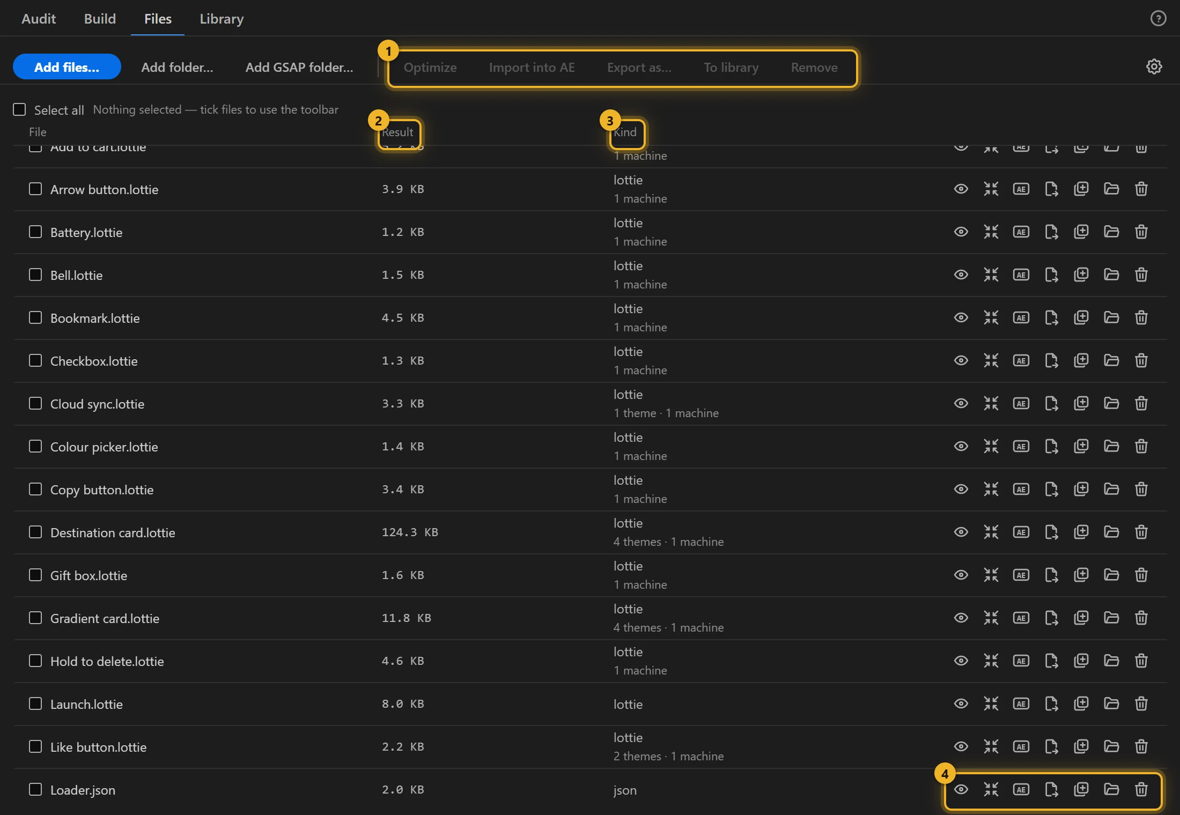
Task: Reveal Cloud sync.lottie in folder via folder icon
Action: click(x=1111, y=403)
